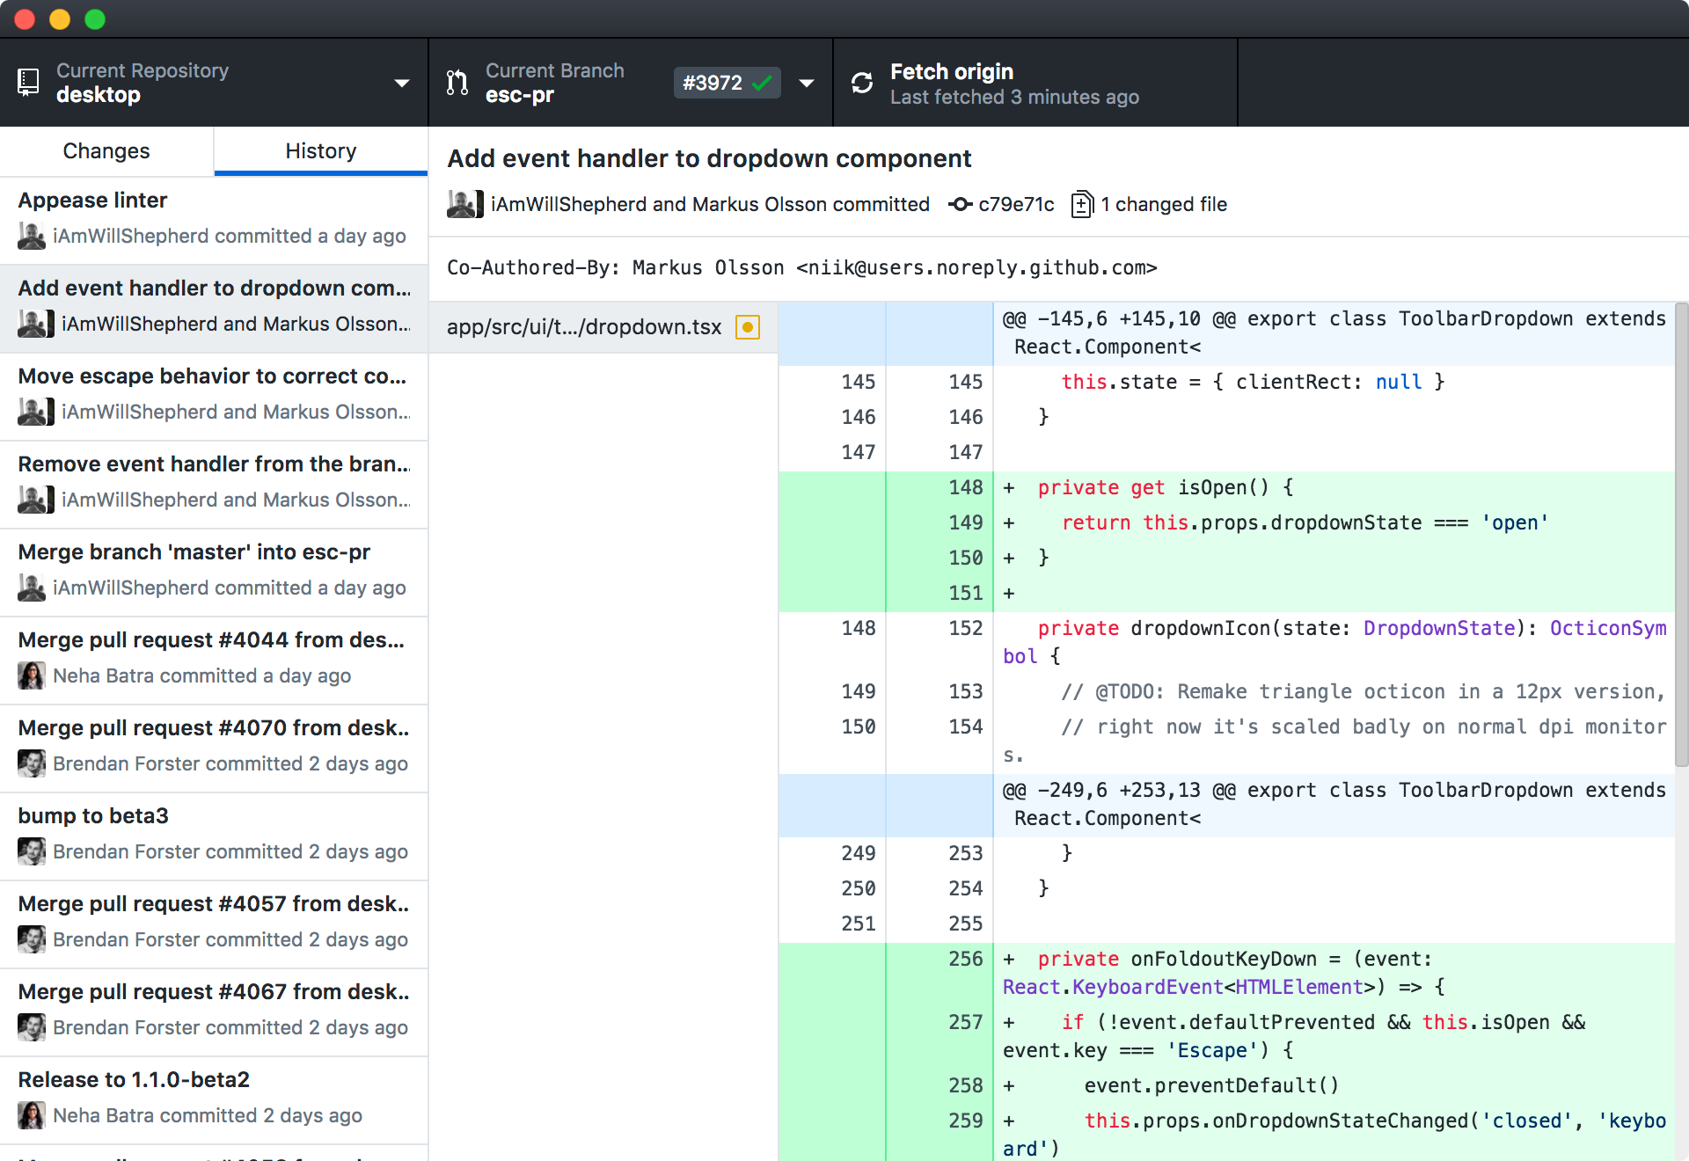
Task: Click the co-author avatar for iAmWillShepherd
Action: [x=458, y=204]
